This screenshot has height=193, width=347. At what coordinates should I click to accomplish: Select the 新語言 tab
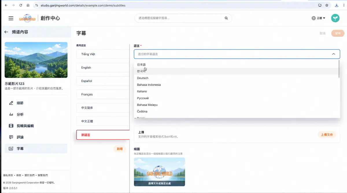coord(103,135)
